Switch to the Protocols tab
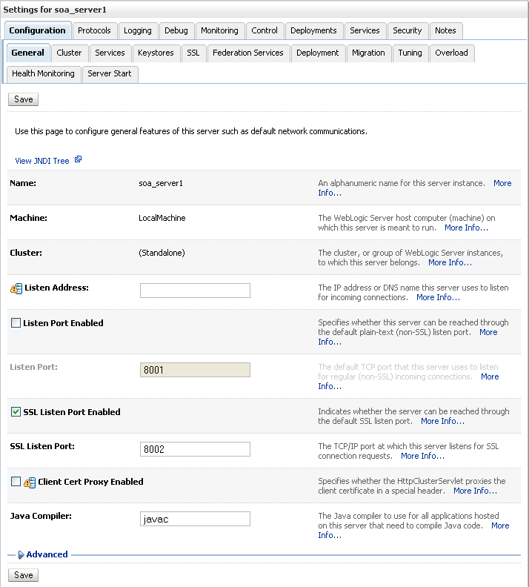The image size is (529, 587). 94,30
